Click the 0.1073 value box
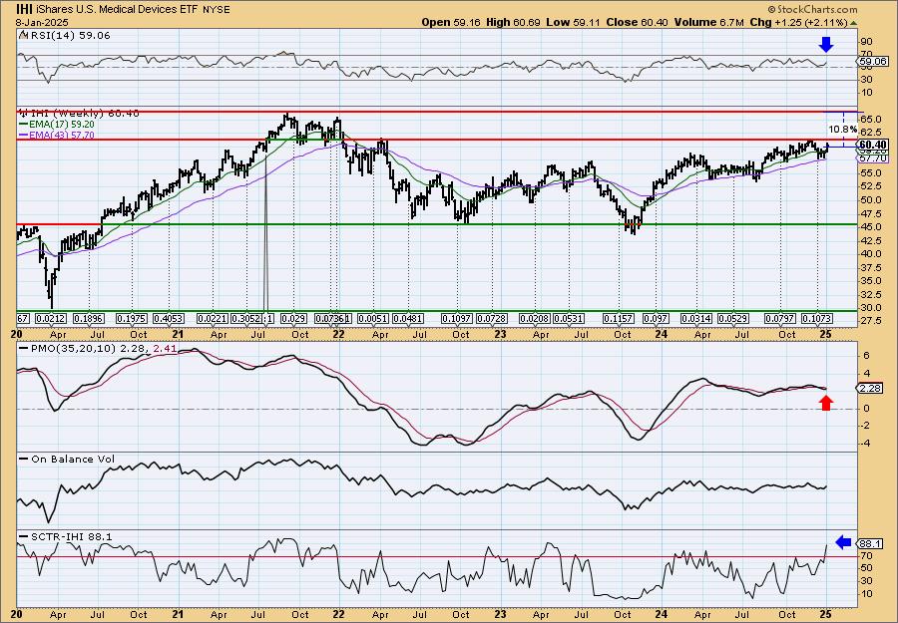 click(x=816, y=318)
